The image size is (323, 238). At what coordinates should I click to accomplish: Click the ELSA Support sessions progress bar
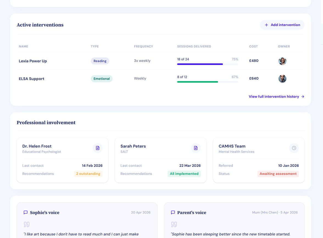[x=207, y=82]
